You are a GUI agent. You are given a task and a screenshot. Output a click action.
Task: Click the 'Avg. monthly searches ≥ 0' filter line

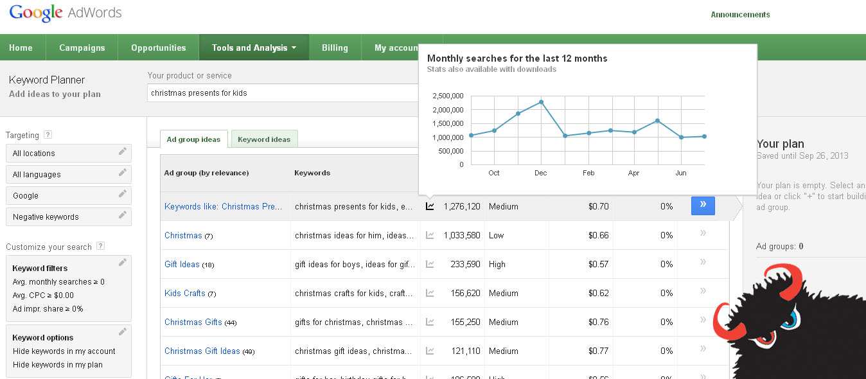[x=58, y=282]
